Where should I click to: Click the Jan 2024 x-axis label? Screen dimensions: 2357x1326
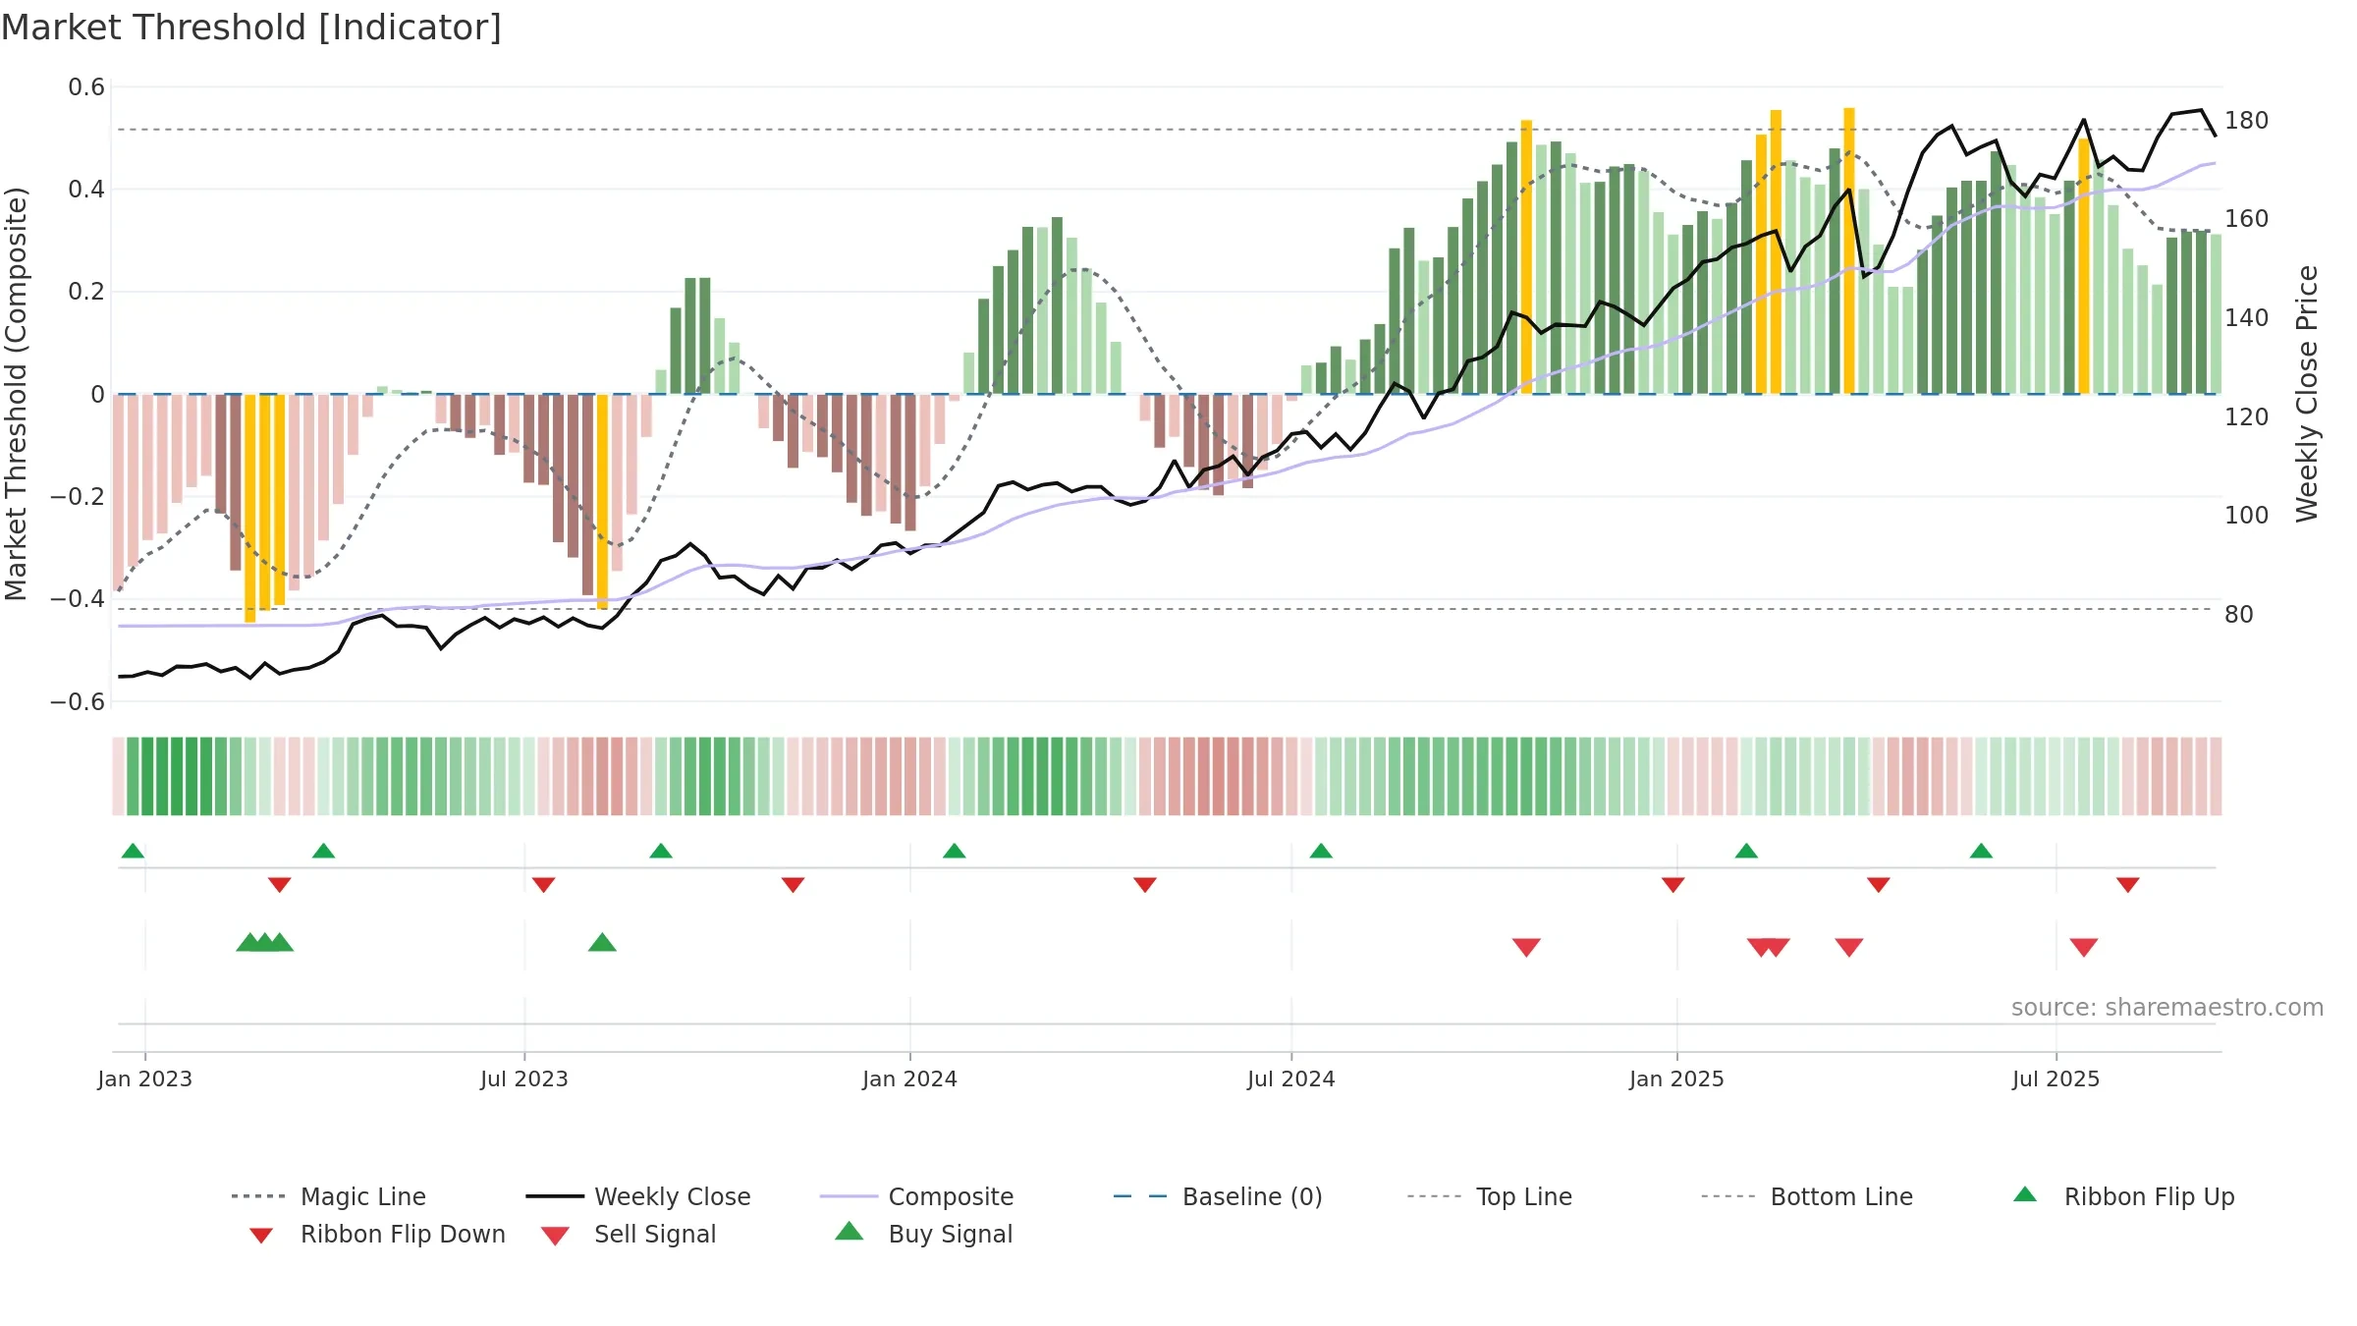click(x=909, y=1078)
